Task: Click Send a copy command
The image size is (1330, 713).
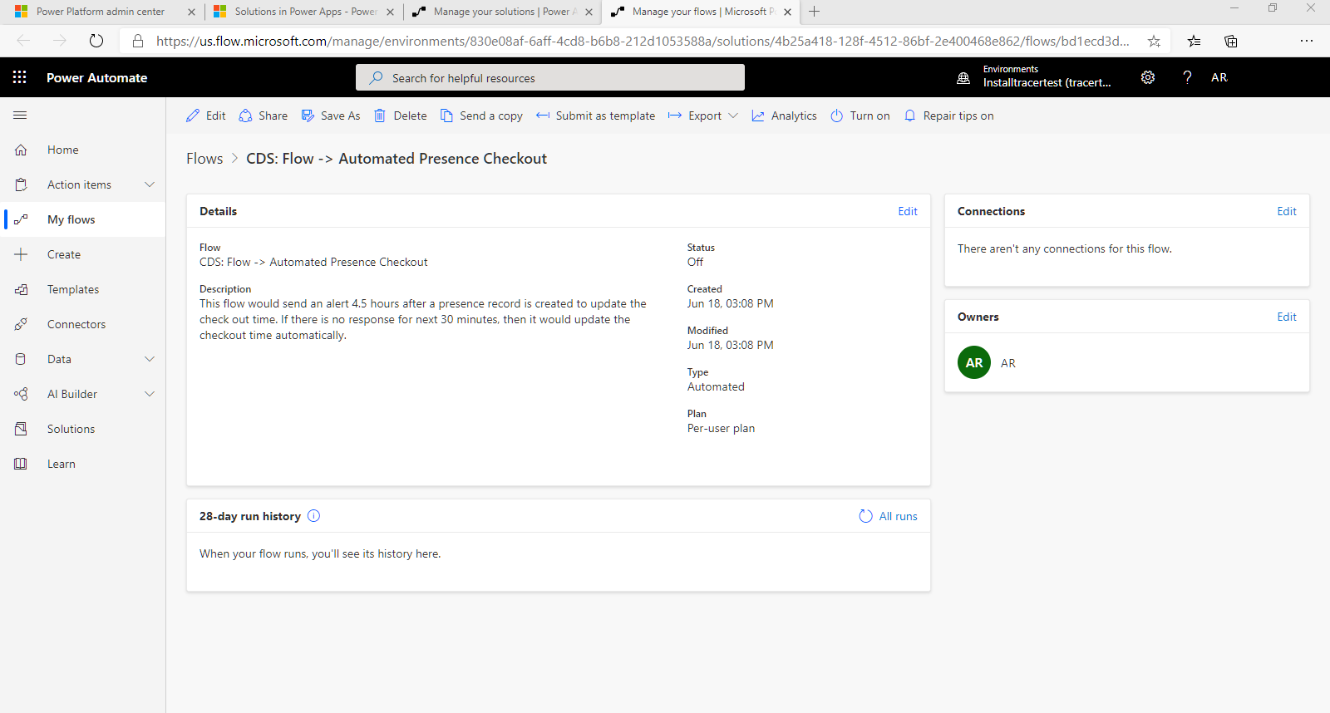Action: [x=482, y=116]
